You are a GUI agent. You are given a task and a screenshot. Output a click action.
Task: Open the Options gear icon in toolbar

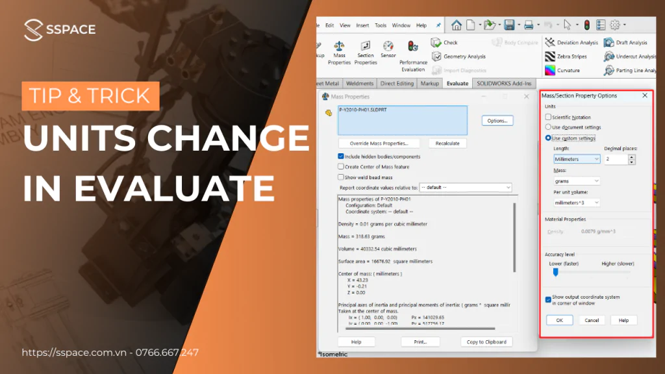coord(614,25)
